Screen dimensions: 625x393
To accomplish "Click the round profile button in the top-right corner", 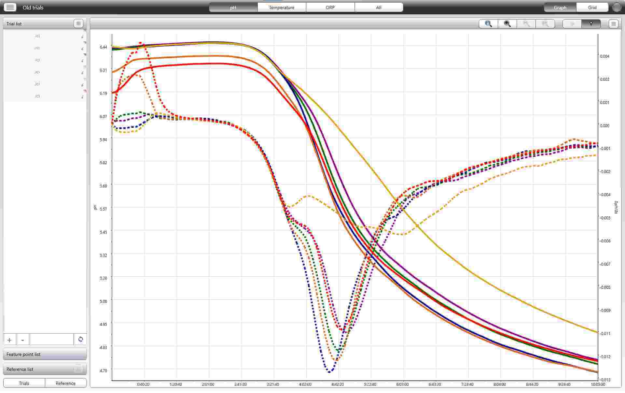I will (616, 7).
